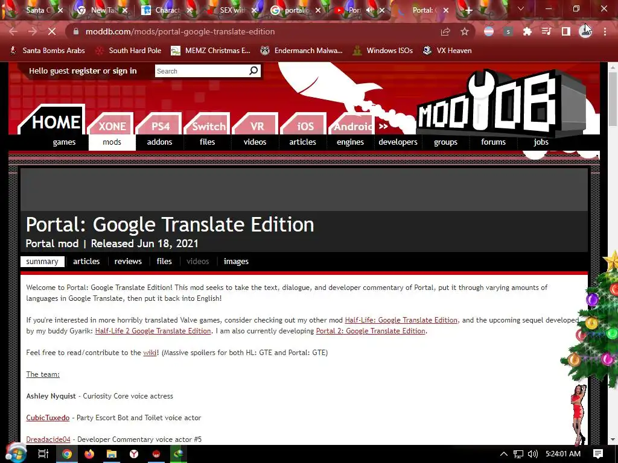Image resolution: width=618 pixels, height=463 pixels.
Task: Open the South Hard Pole bookmark
Action: [129, 51]
